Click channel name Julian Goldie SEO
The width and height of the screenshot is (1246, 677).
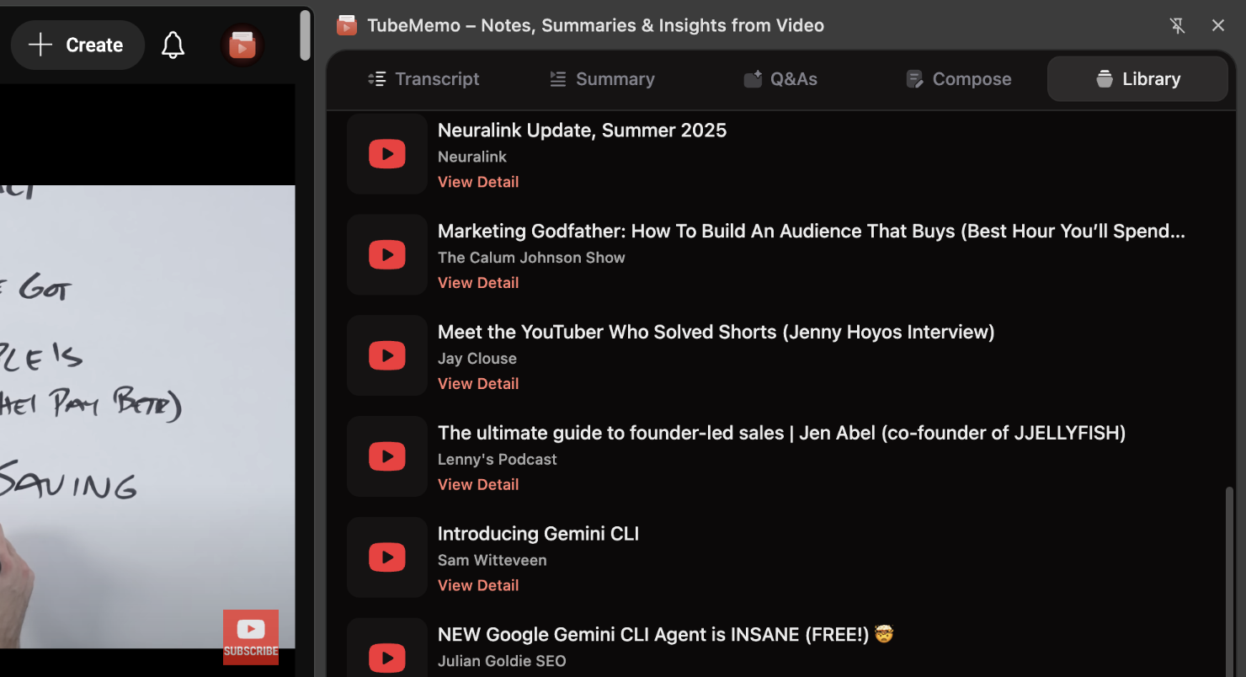pyautogui.click(x=502, y=662)
